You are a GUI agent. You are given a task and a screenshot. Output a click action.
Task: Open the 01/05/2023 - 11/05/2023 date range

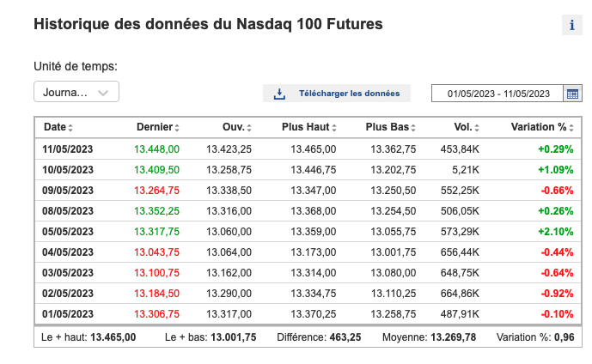tap(497, 93)
